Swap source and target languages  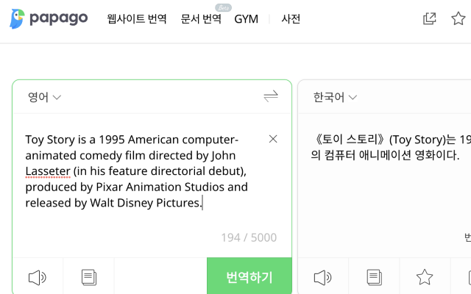click(x=271, y=96)
